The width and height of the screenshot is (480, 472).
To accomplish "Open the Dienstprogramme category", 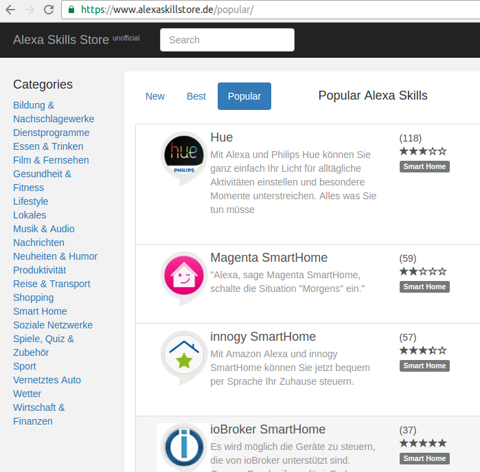I will (x=51, y=133).
